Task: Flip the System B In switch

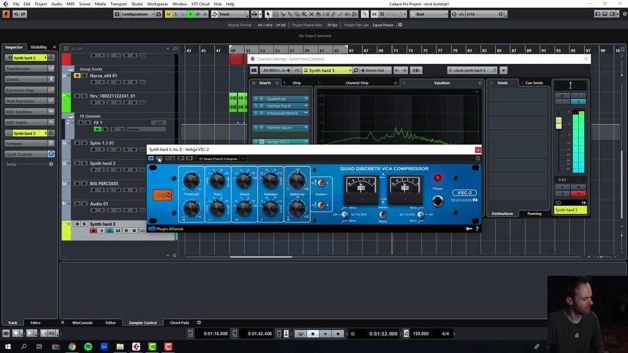Action: click(x=321, y=205)
